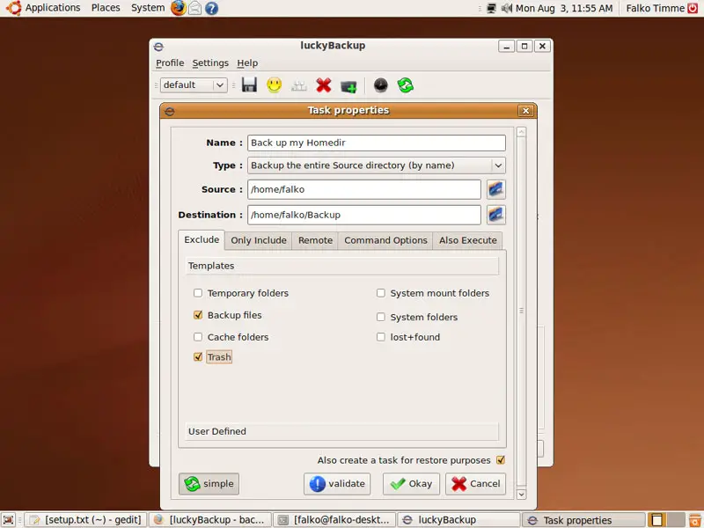The width and height of the screenshot is (704, 528).
Task: Open the trash icon in bottom panel
Action: [695, 520]
